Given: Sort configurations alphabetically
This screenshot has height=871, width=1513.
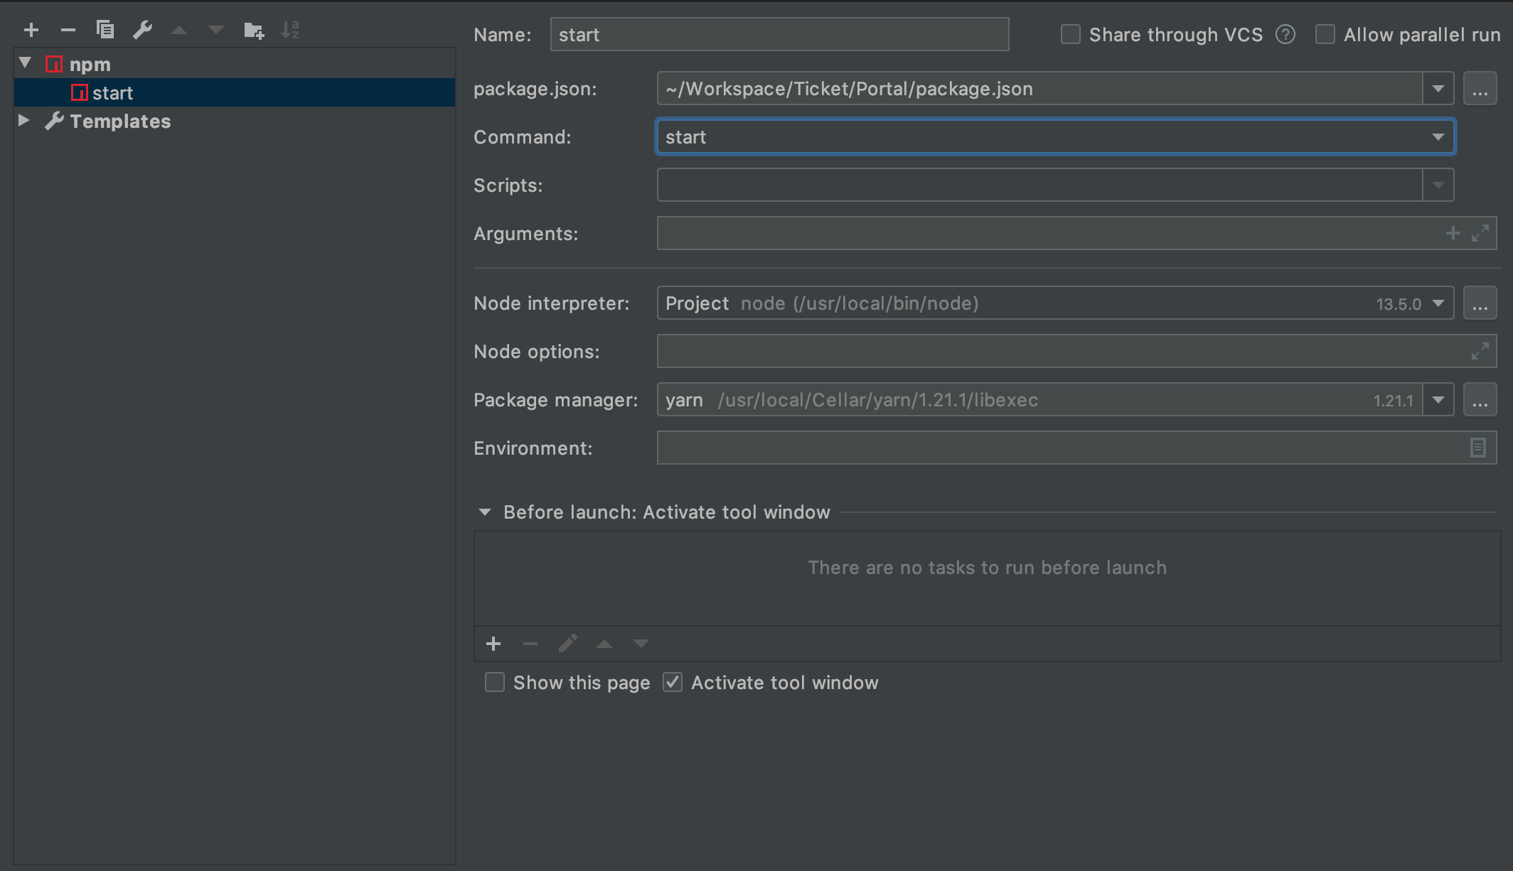Looking at the screenshot, I should pos(290,30).
